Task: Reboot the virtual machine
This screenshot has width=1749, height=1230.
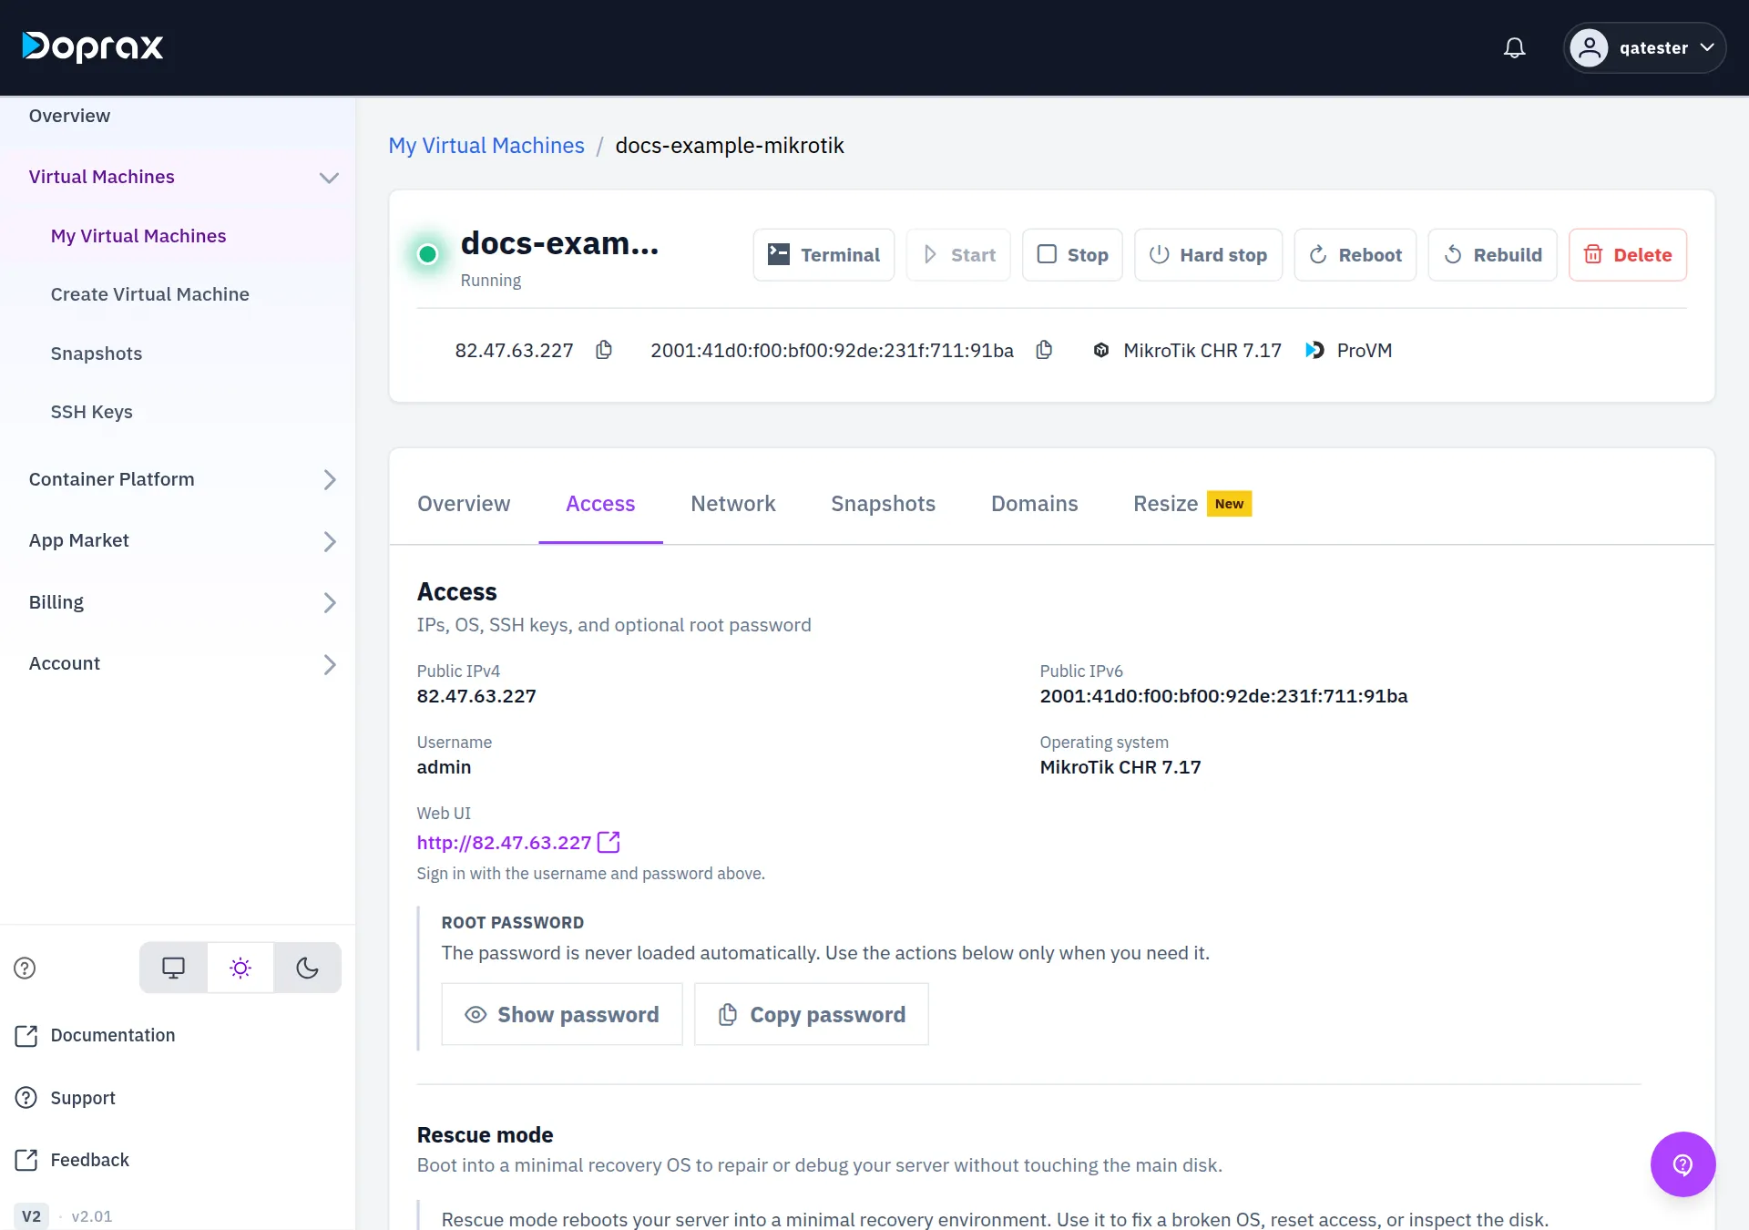Action: [x=1355, y=255]
